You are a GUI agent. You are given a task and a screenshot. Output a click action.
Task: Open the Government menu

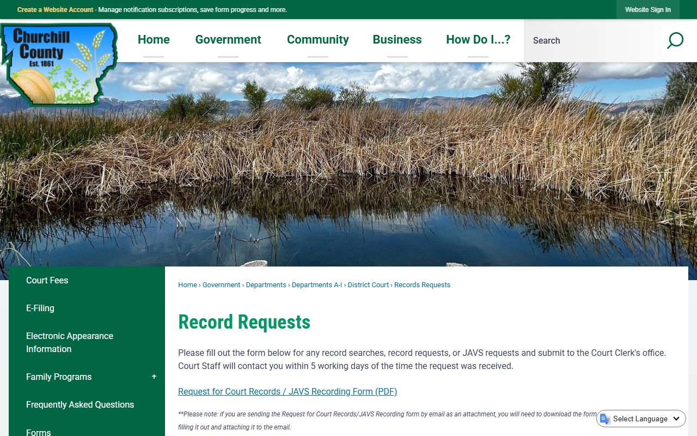pos(228,40)
